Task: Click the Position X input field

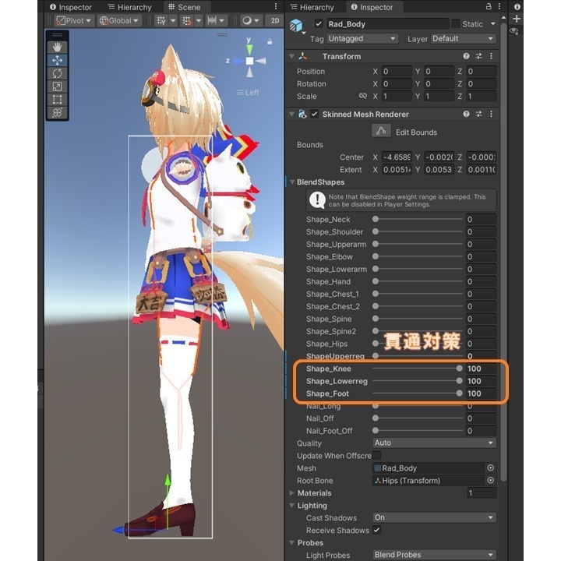Action: click(397, 71)
